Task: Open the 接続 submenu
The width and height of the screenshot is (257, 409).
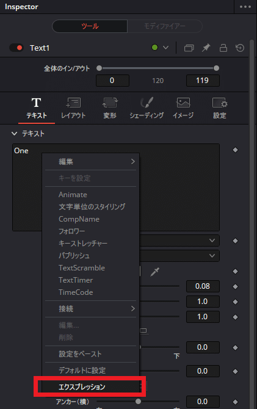Action: (91, 309)
